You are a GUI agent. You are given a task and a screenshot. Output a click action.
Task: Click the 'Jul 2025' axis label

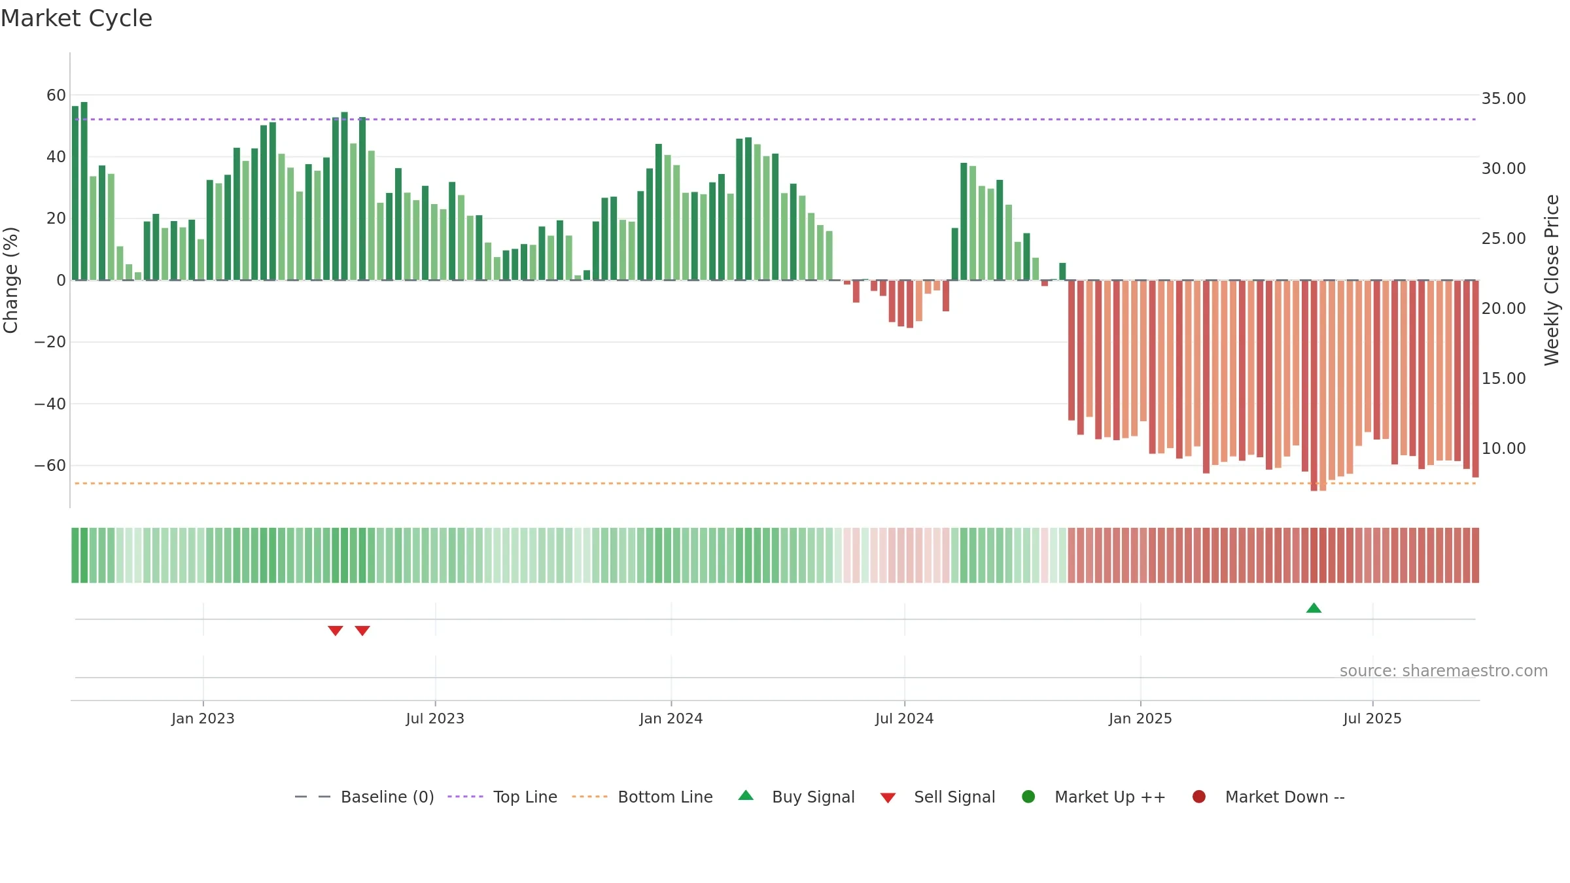[x=1372, y=719]
